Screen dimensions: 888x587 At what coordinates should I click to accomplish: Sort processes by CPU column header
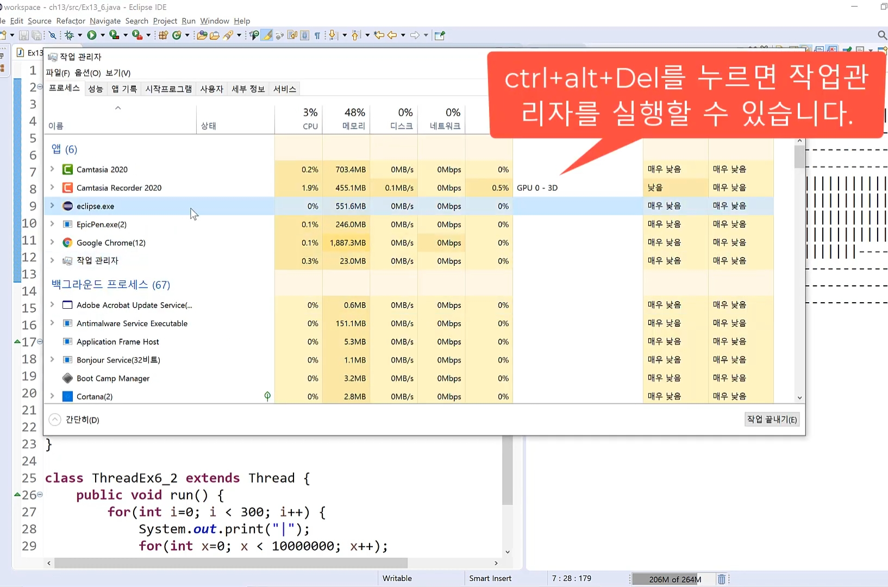tap(298, 118)
